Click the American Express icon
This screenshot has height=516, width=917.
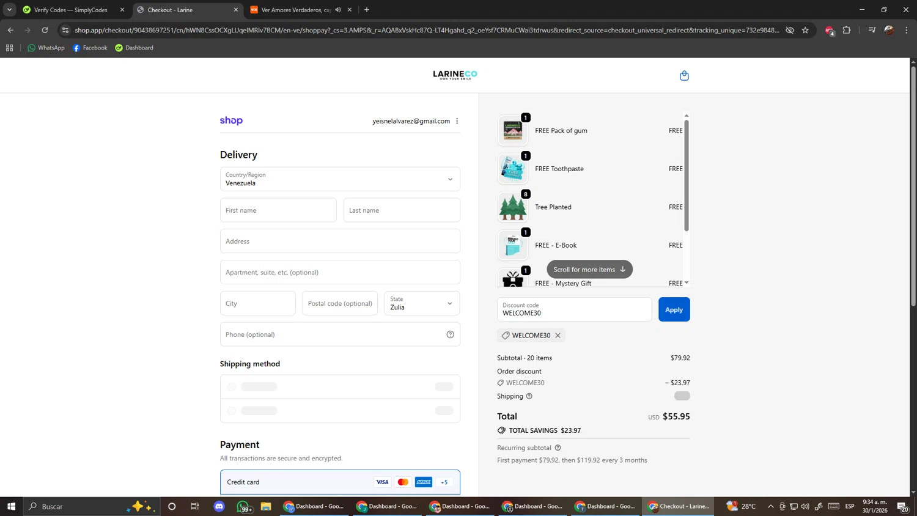click(424, 482)
